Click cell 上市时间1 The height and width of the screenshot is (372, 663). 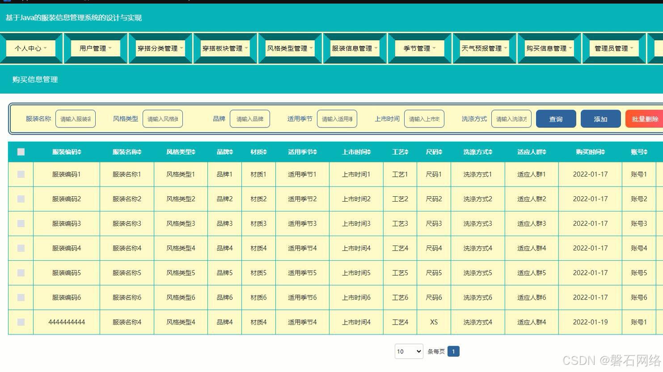pyautogui.click(x=356, y=174)
